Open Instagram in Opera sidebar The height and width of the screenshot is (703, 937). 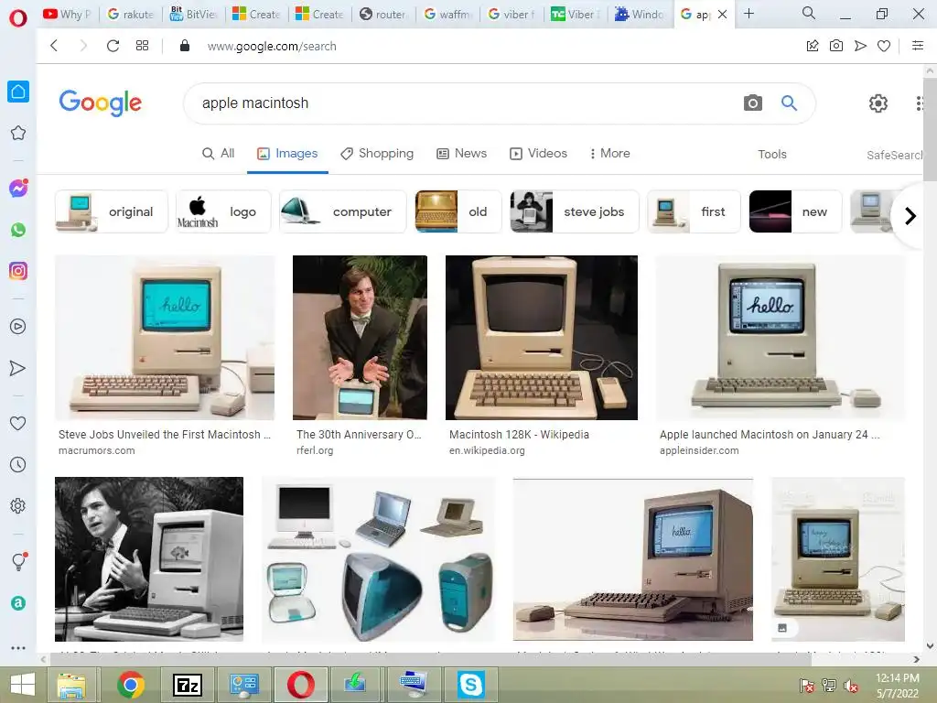coord(18,271)
